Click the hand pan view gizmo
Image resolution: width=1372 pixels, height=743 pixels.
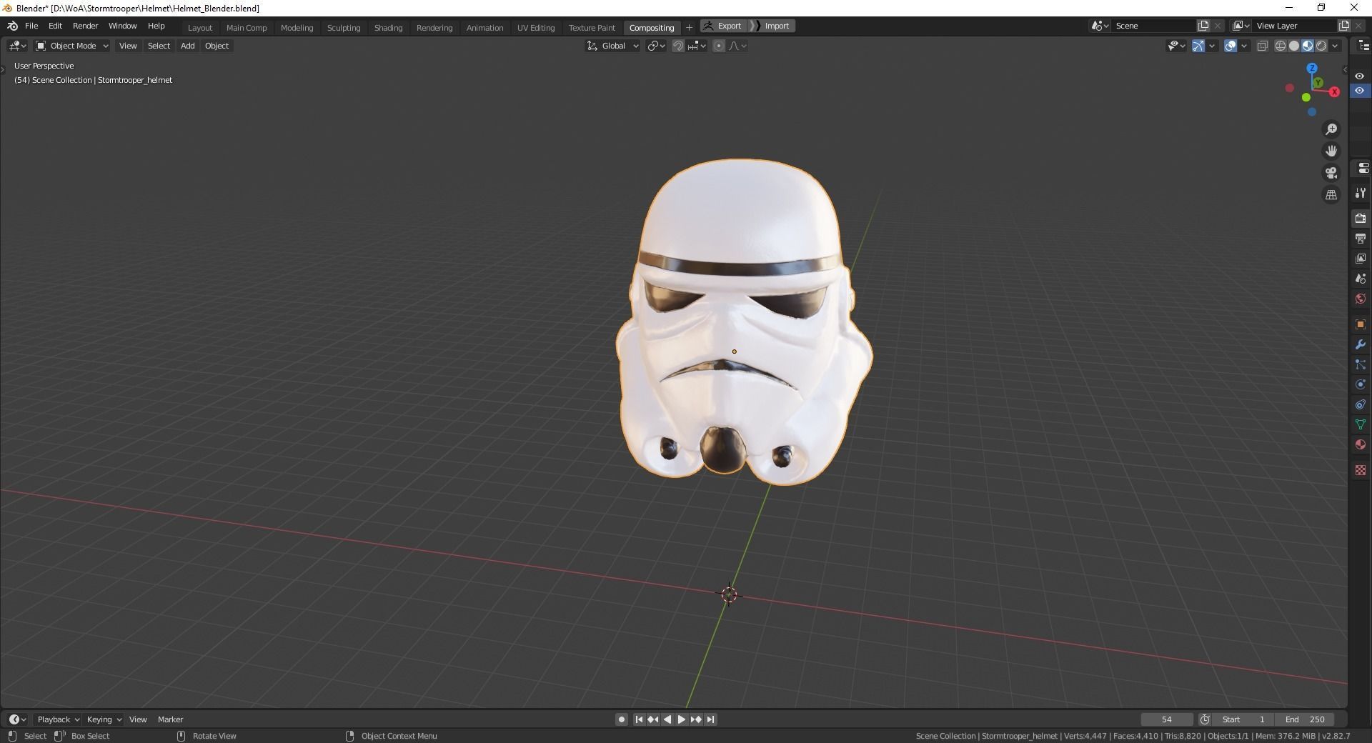[x=1331, y=151]
